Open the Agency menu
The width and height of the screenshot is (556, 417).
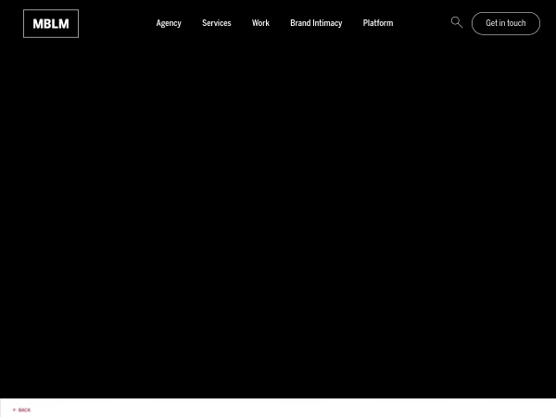[169, 23]
